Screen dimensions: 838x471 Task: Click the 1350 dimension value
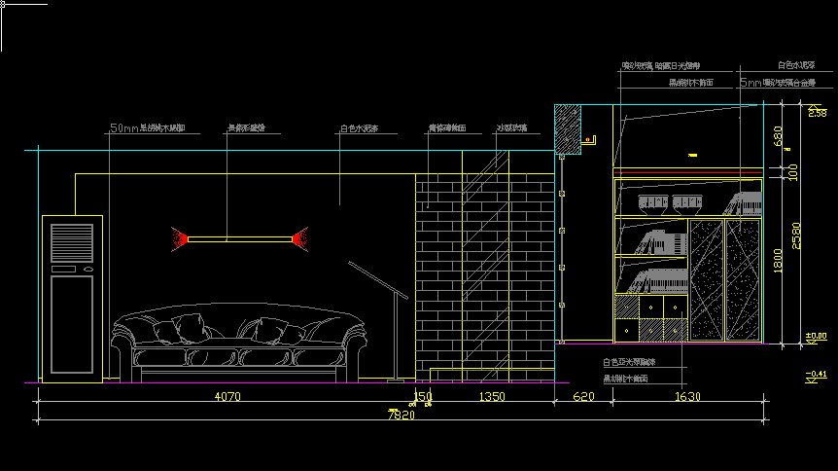pos(493,396)
